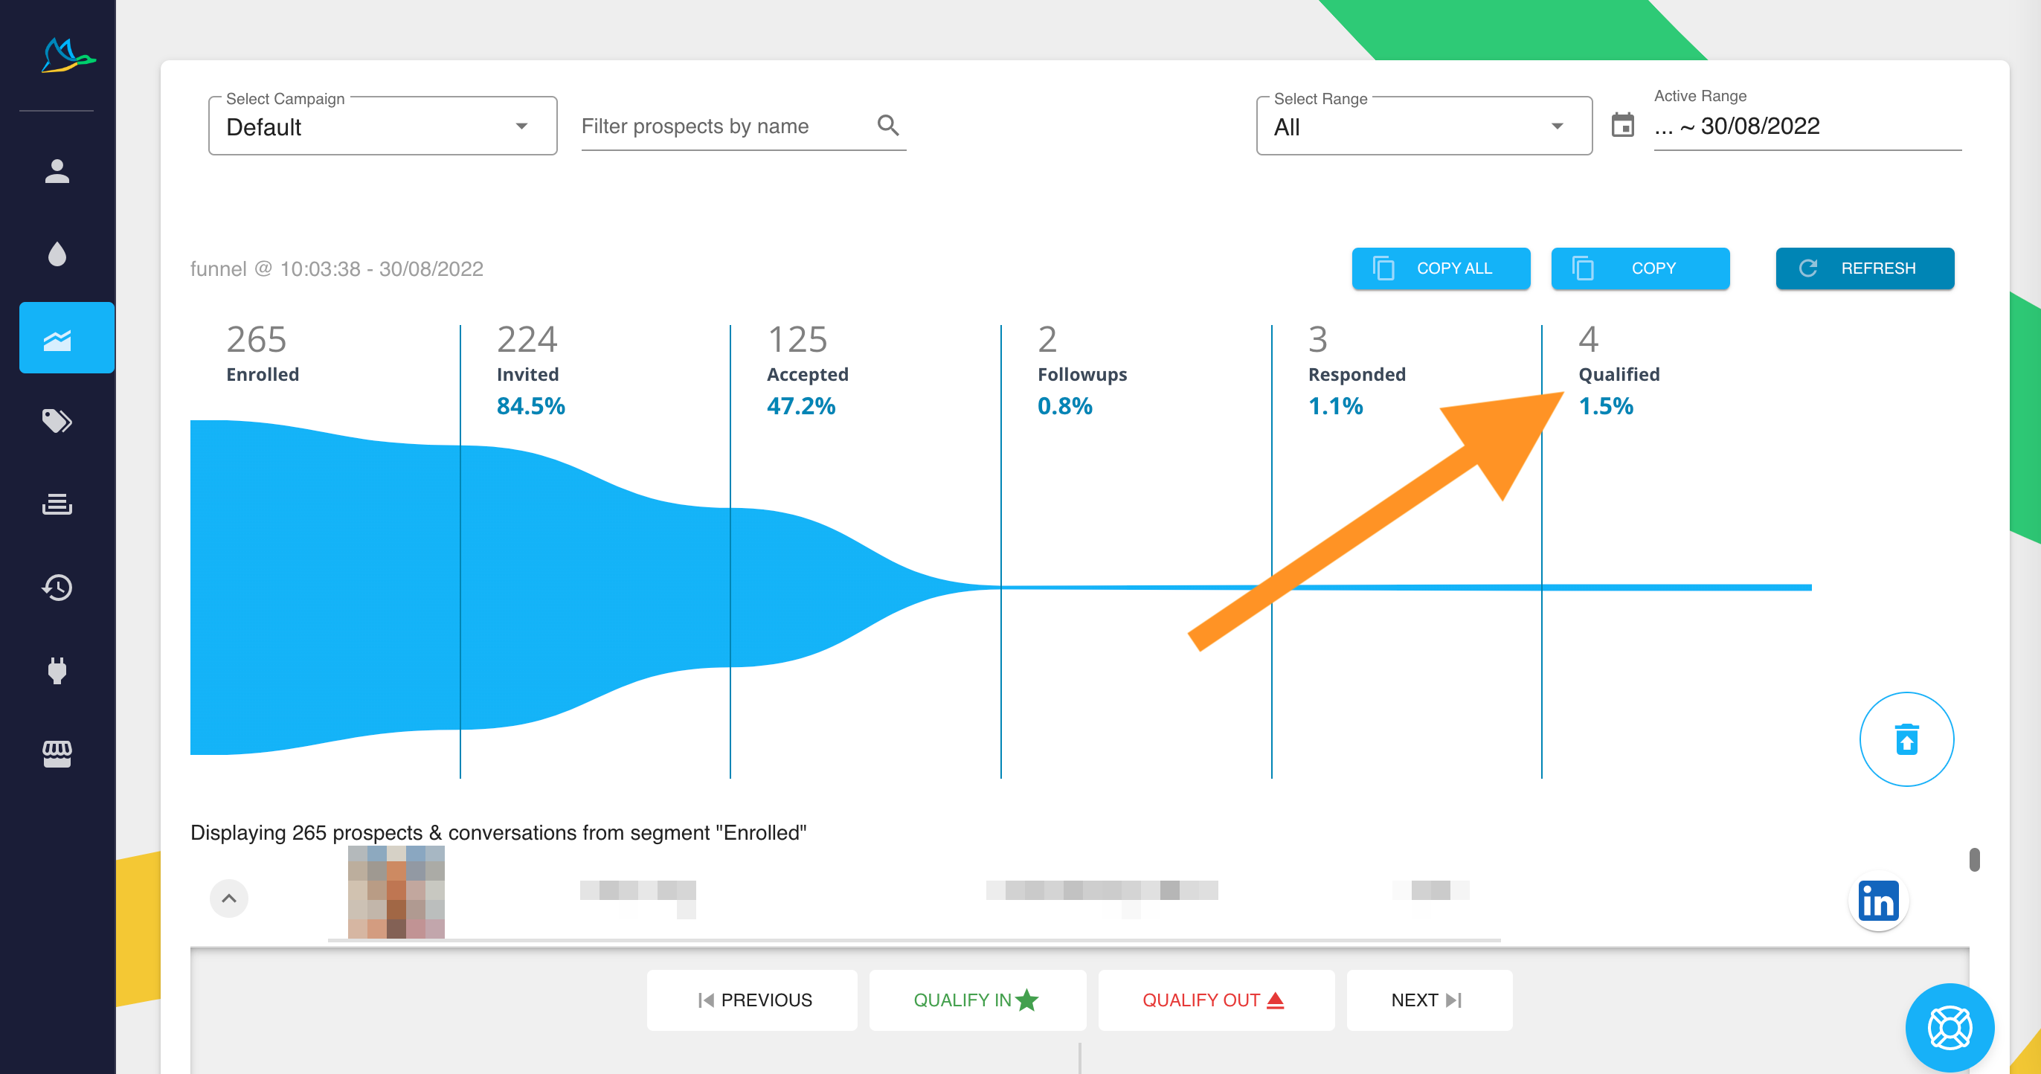
Task: Open the person profile sidebar icon
Action: [x=57, y=171]
